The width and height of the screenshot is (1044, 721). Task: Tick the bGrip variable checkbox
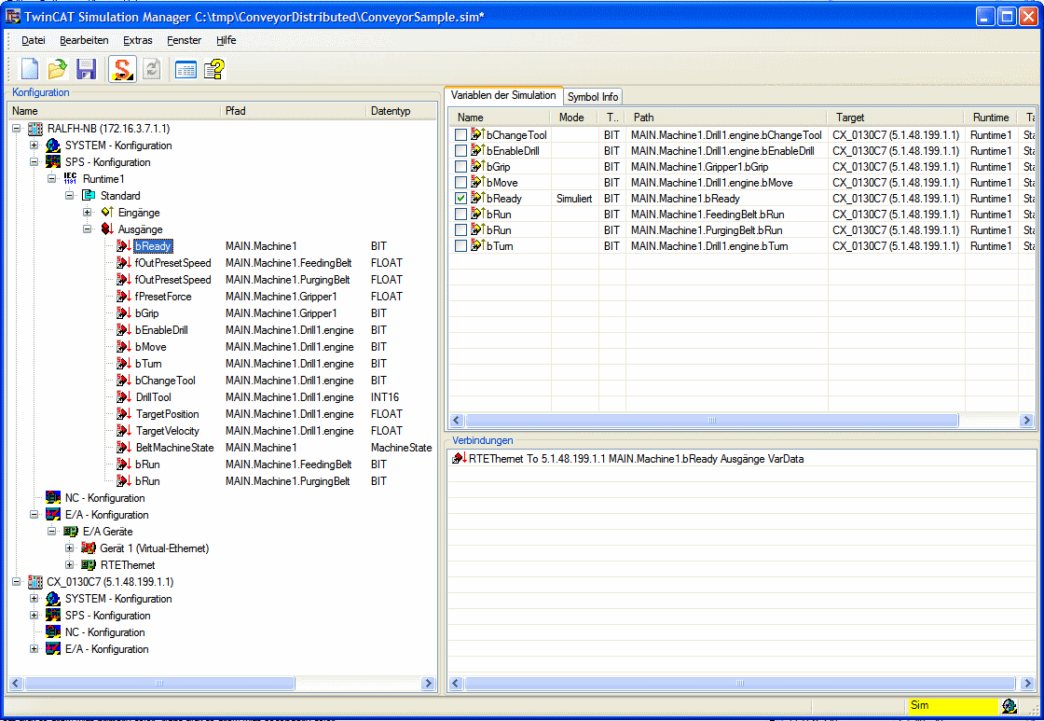[460, 167]
